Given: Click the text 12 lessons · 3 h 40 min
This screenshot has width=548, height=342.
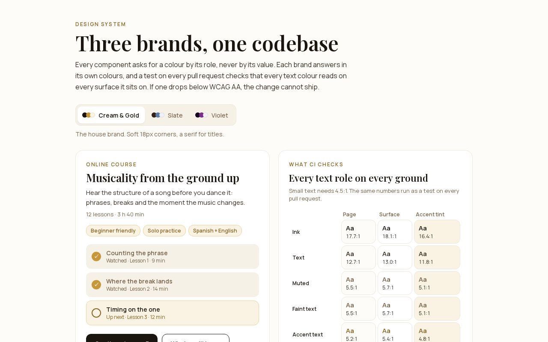Looking at the screenshot, I should click(115, 214).
